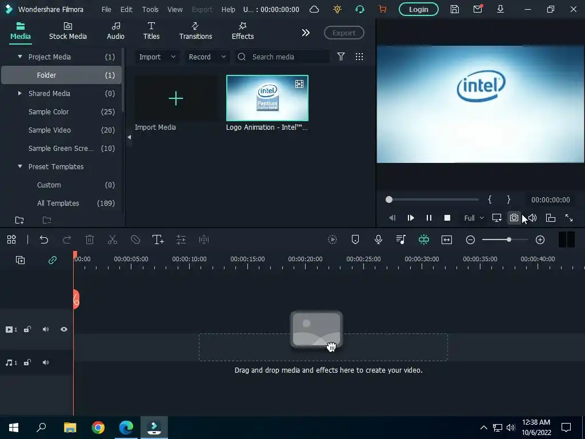The height and width of the screenshot is (439, 585).
Task: Change media view with grid dots icon
Action: click(359, 57)
